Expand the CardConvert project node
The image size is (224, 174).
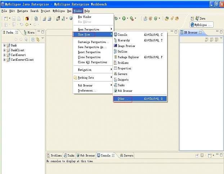(x=4, y=55)
